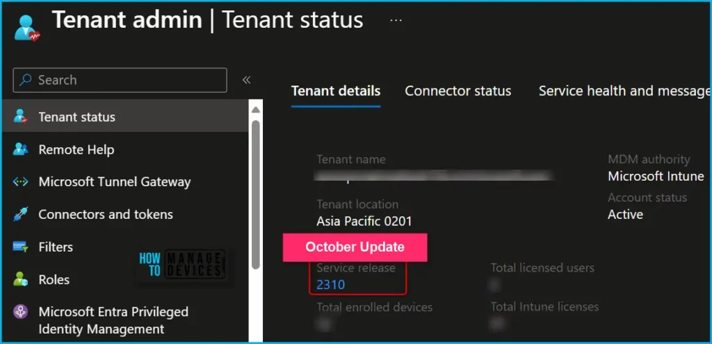Switch to Tenant details tab
This screenshot has height=344, width=712.
[x=336, y=91]
